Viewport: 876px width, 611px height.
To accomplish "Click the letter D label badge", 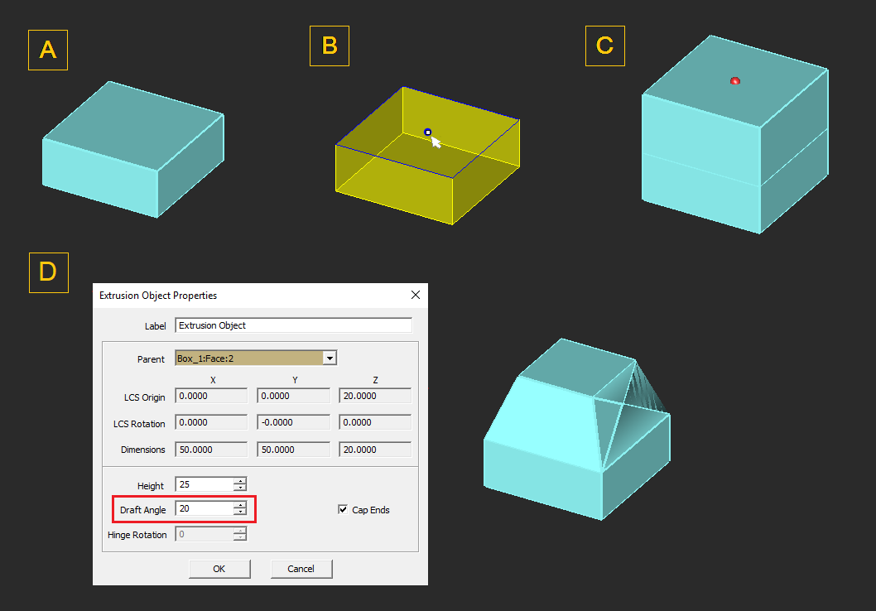I will pyautogui.click(x=47, y=272).
